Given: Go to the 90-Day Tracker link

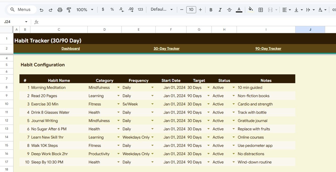Looking at the screenshot, I should 268,49.
